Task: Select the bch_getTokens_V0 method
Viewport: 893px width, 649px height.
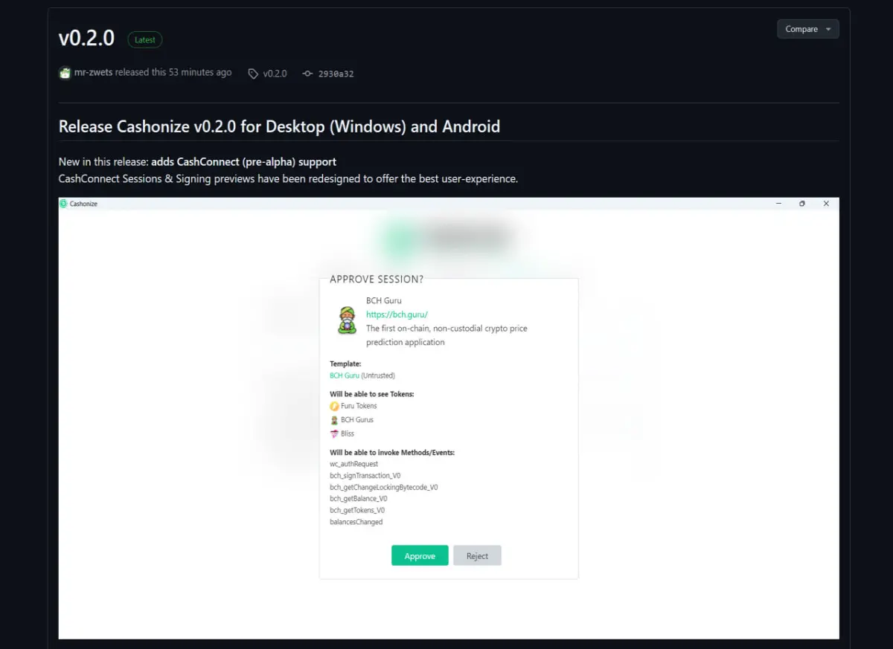Action: (357, 510)
